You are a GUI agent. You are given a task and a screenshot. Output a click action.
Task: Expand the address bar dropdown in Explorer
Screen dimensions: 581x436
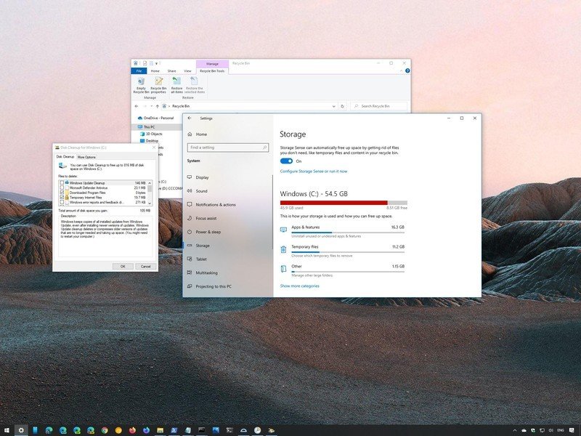[x=333, y=105]
